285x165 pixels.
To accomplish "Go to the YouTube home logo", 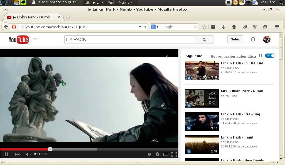I will pyautogui.click(x=19, y=40).
